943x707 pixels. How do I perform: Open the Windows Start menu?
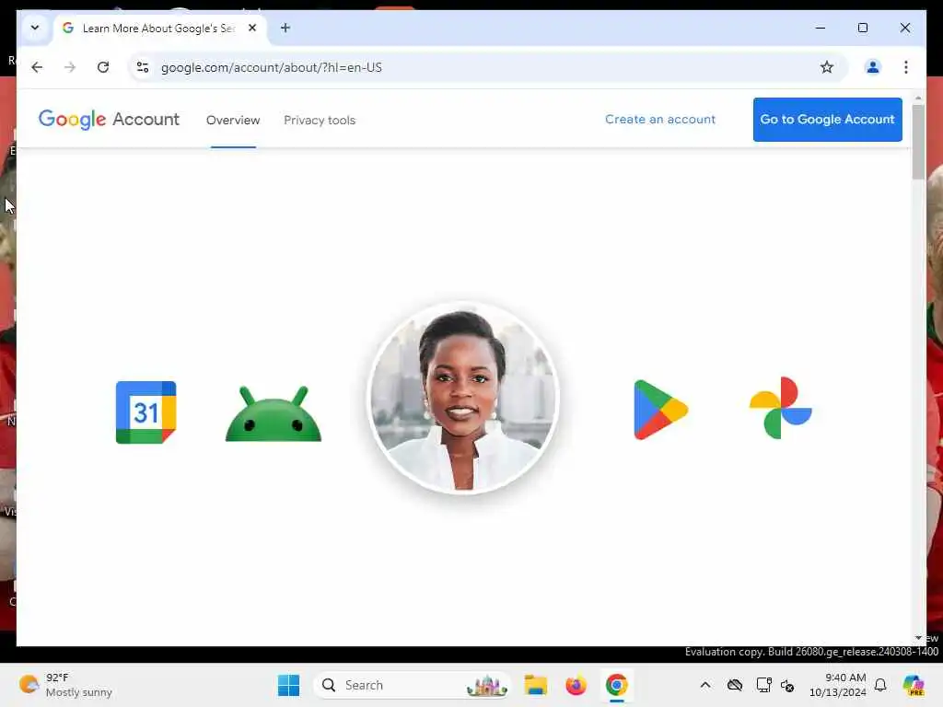pos(288,685)
